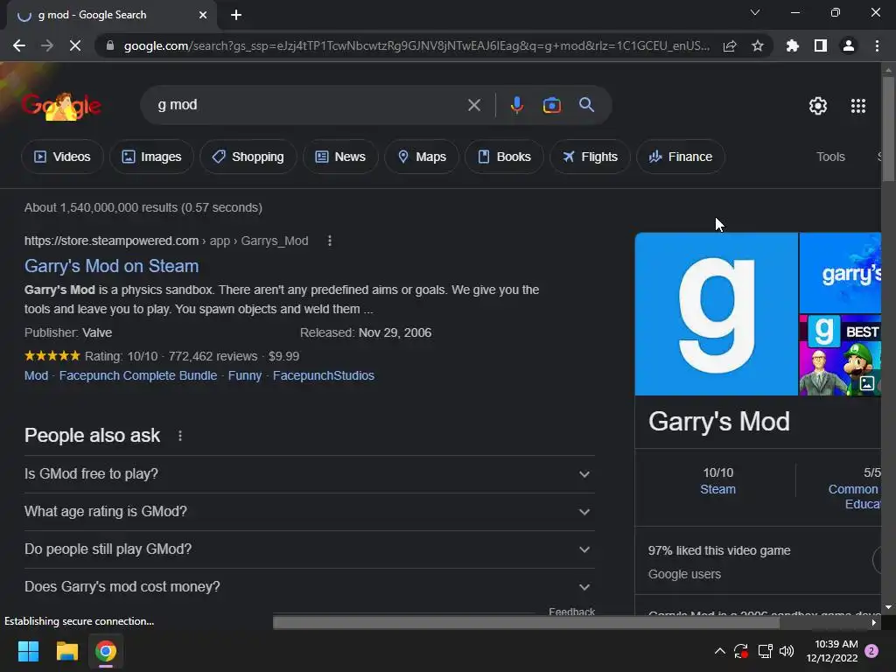Click the Chrome taskbar icon
The image size is (896, 672).
click(106, 651)
